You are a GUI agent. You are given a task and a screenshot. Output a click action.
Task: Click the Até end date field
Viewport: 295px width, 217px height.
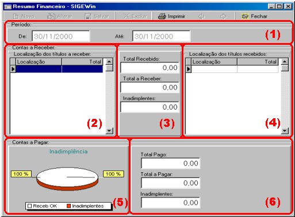coord(162,36)
